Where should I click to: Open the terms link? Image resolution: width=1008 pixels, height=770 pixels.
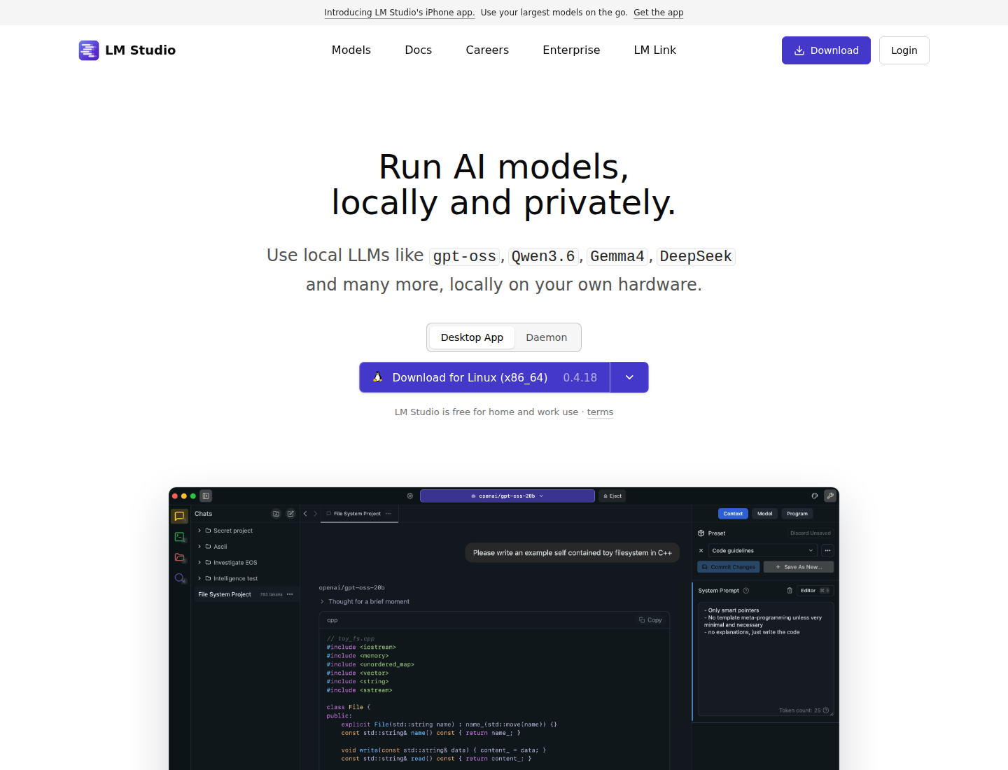(x=600, y=412)
